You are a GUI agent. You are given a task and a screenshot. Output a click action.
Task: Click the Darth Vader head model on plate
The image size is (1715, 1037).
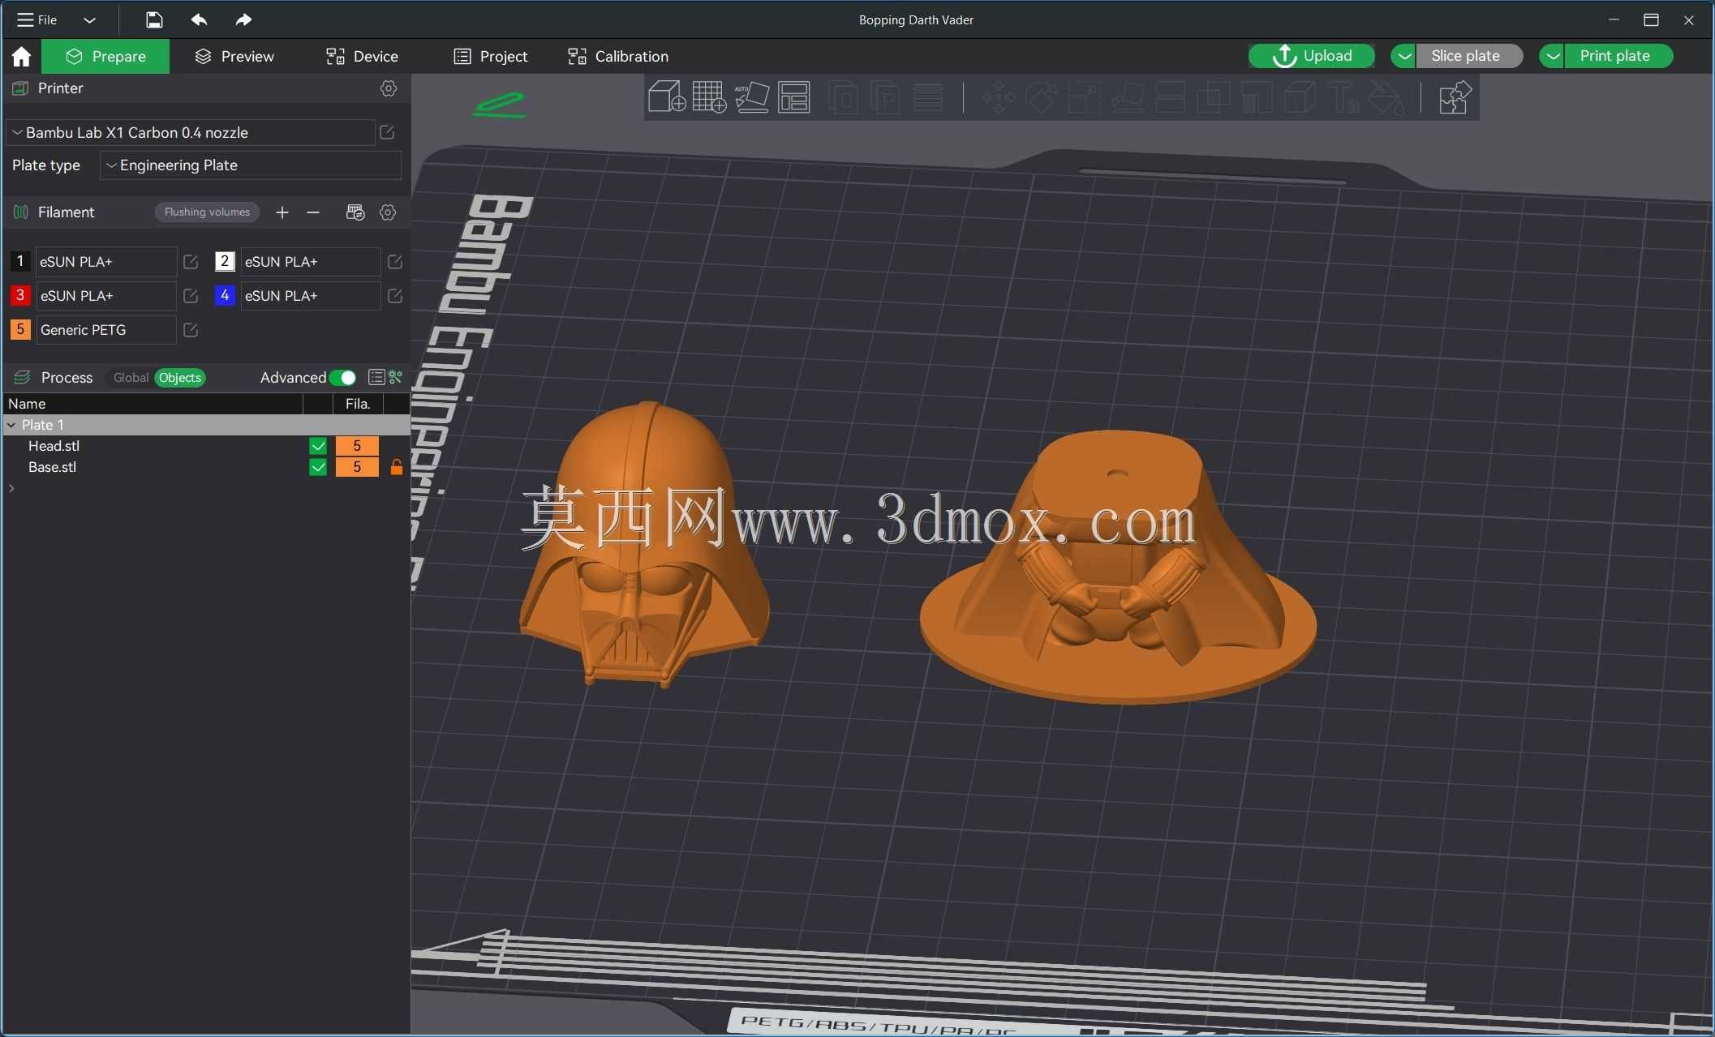point(643,543)
